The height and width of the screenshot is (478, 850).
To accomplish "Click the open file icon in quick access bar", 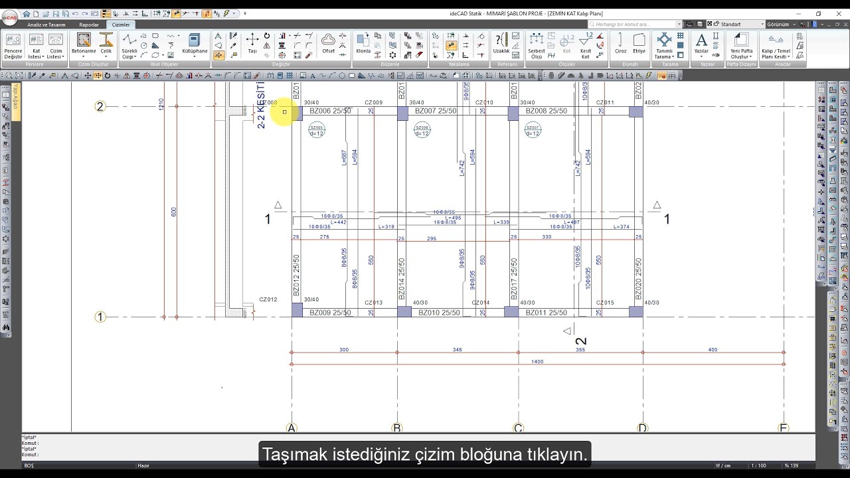I will [x=45, y=14].
